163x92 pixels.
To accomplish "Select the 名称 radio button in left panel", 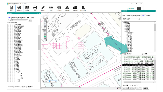I will click(8, 20).
